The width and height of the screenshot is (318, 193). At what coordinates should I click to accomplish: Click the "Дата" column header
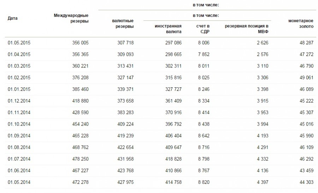pos(13,18)
